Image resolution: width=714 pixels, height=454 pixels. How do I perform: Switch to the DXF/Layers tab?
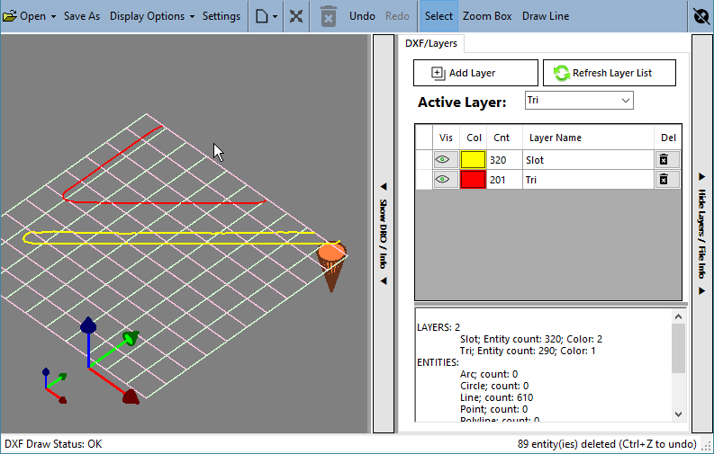click(x=431, y=43)
